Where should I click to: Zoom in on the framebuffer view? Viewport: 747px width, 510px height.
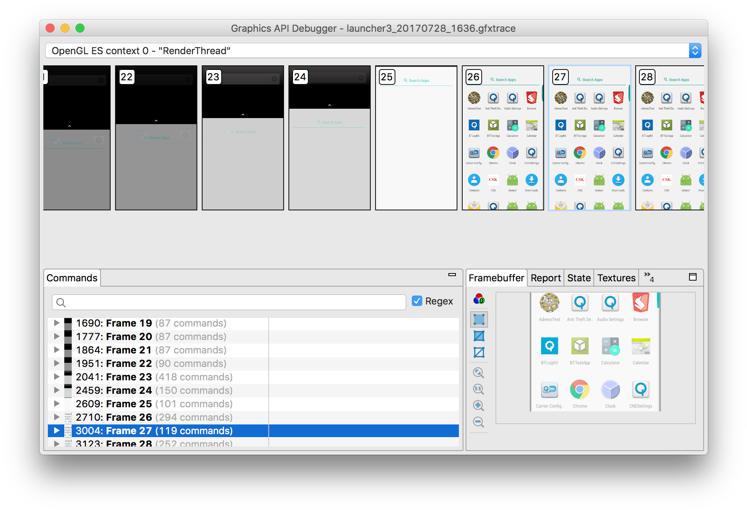point(479,406)
